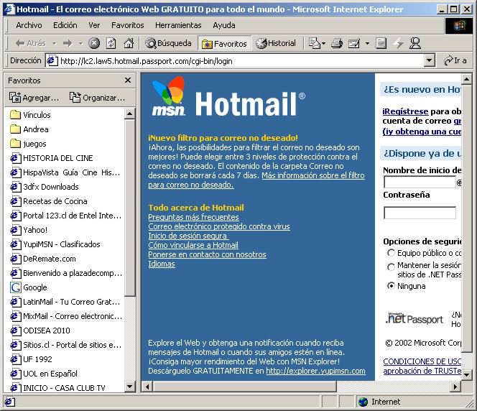Viewport: 477px width, 411px height.
Task: Click the forward arrow navigation button
Action: click(x=68, y=43)
